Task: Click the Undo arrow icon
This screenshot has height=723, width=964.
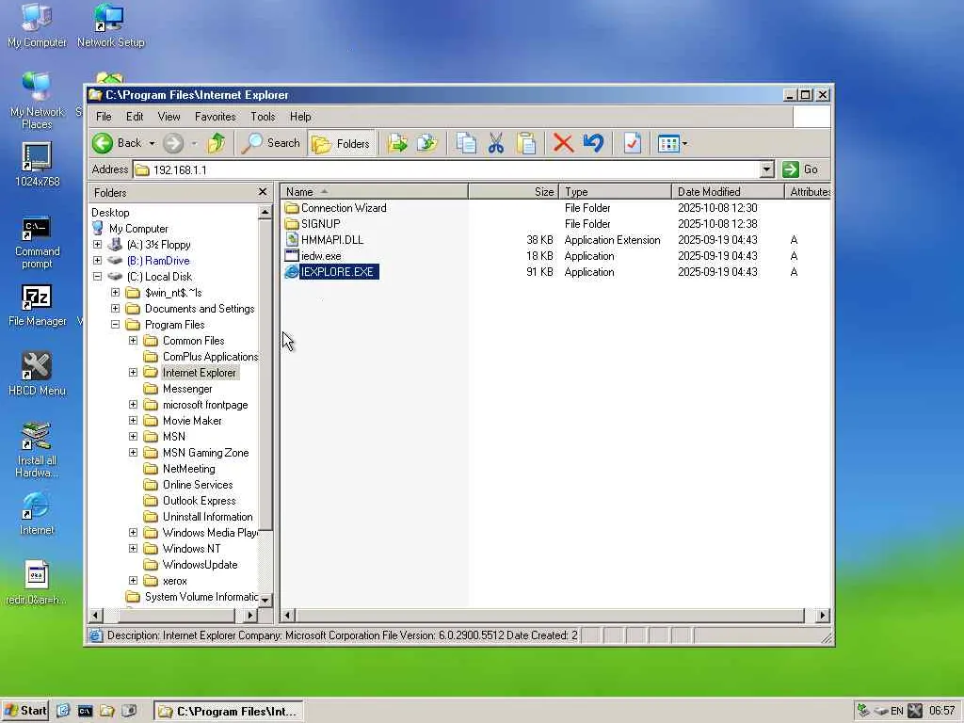Action: click(x=593, y=143)
